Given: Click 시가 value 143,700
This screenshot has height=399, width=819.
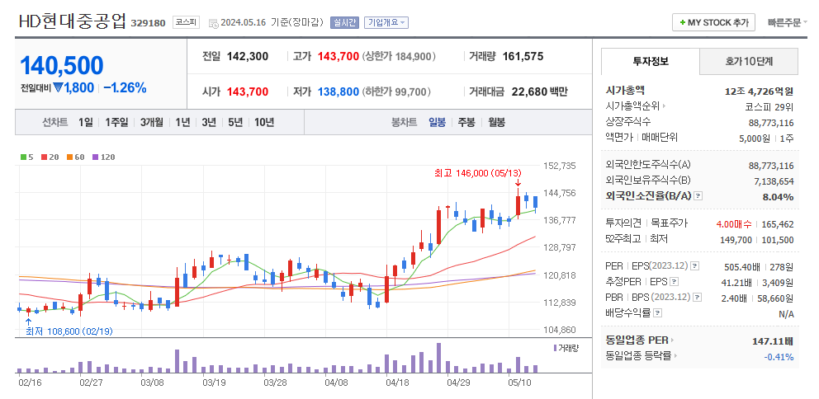Looking at the screenshot, I should [x=247, y=92].
